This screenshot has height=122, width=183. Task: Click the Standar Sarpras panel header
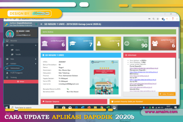[74, 102]
